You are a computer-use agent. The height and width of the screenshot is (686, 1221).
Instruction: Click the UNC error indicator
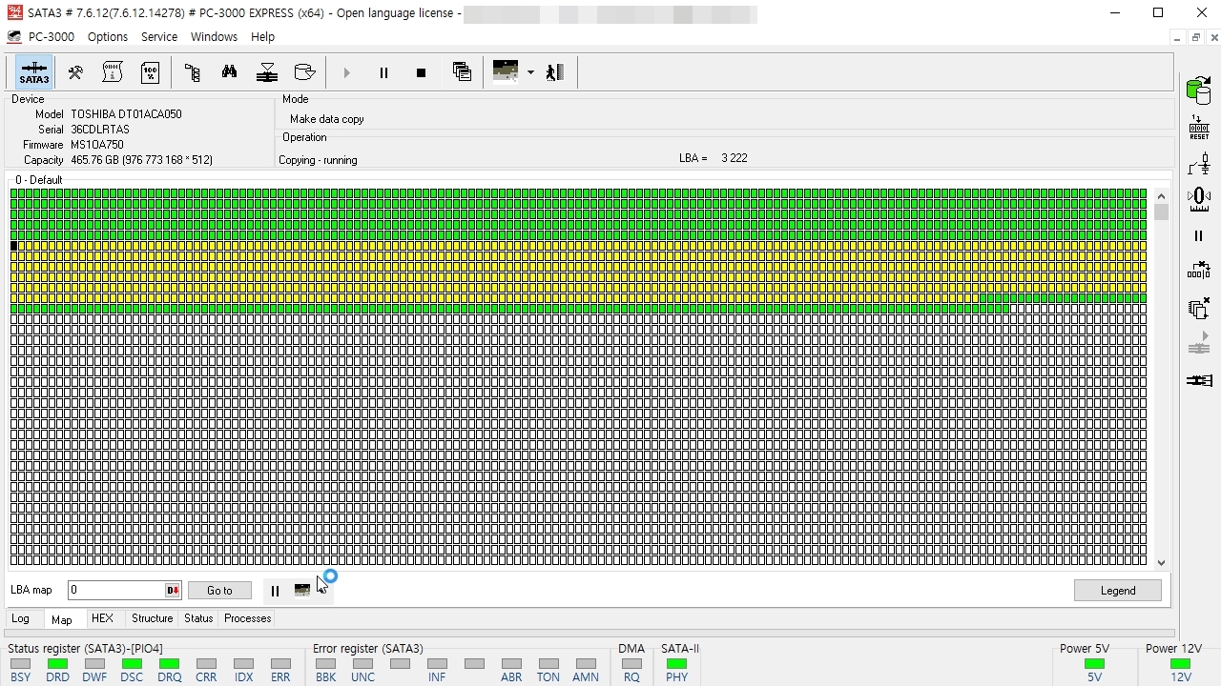click(x=362, y=664)
